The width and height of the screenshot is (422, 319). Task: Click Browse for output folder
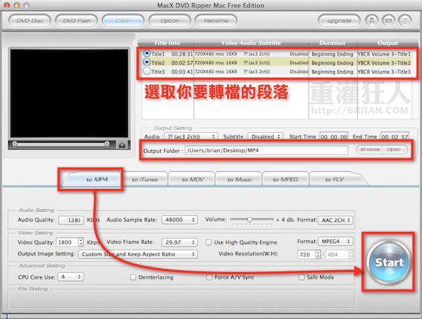[370, 149]
